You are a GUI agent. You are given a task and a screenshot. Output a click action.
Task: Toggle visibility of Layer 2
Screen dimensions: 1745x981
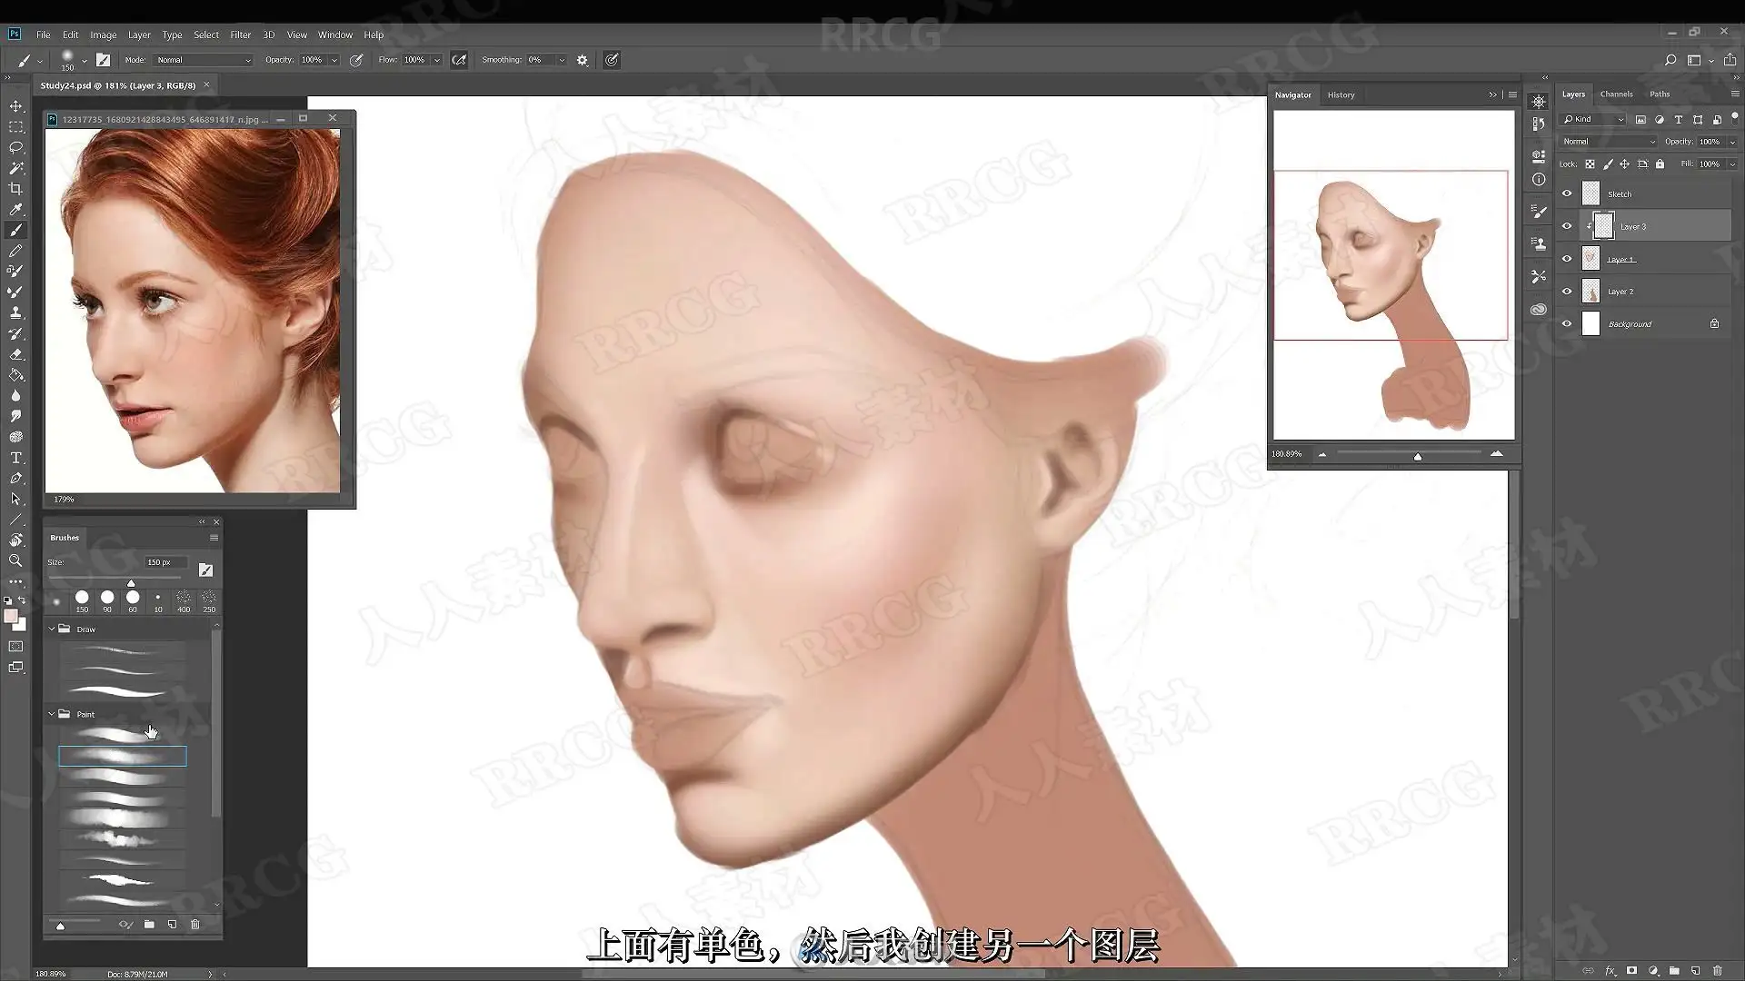point(1567,292)
